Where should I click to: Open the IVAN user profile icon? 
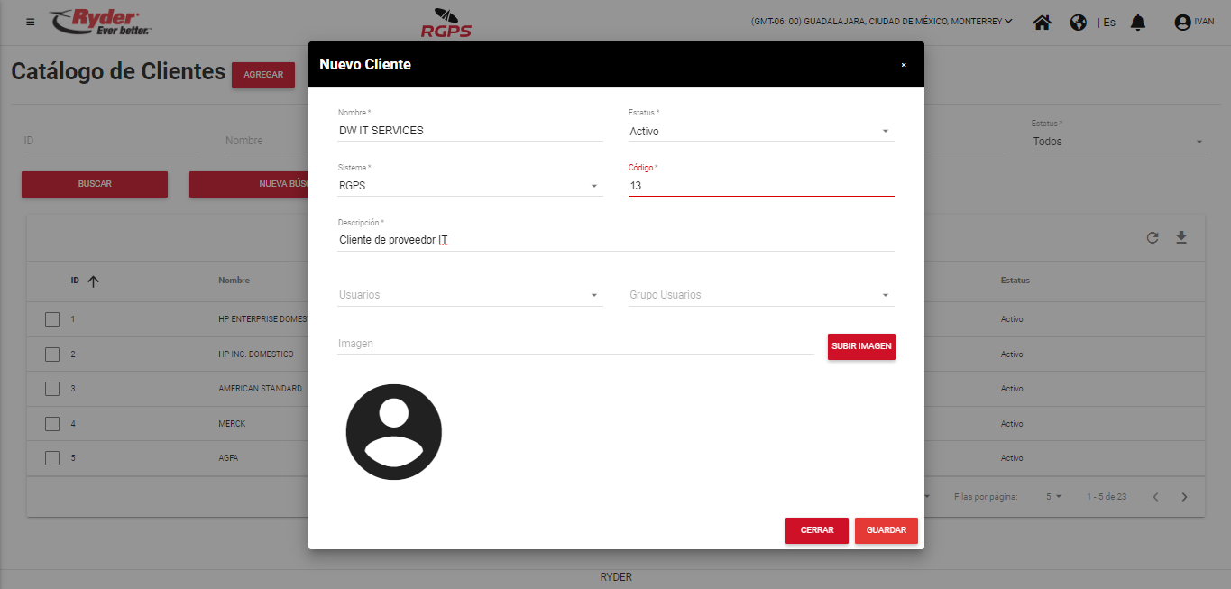pos(1182,23)
